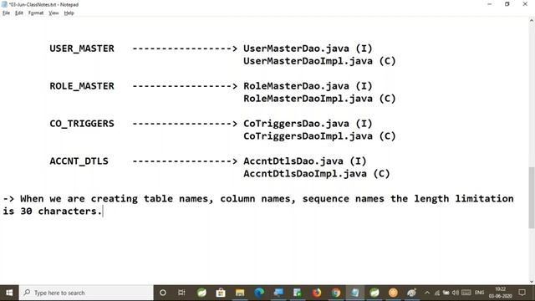This screenshot has height=301, width=535.
Task: Open the Windows Start menu
Action: (9, 293)
